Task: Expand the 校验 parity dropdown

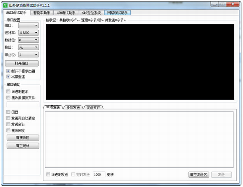Action: click(28, 47)
